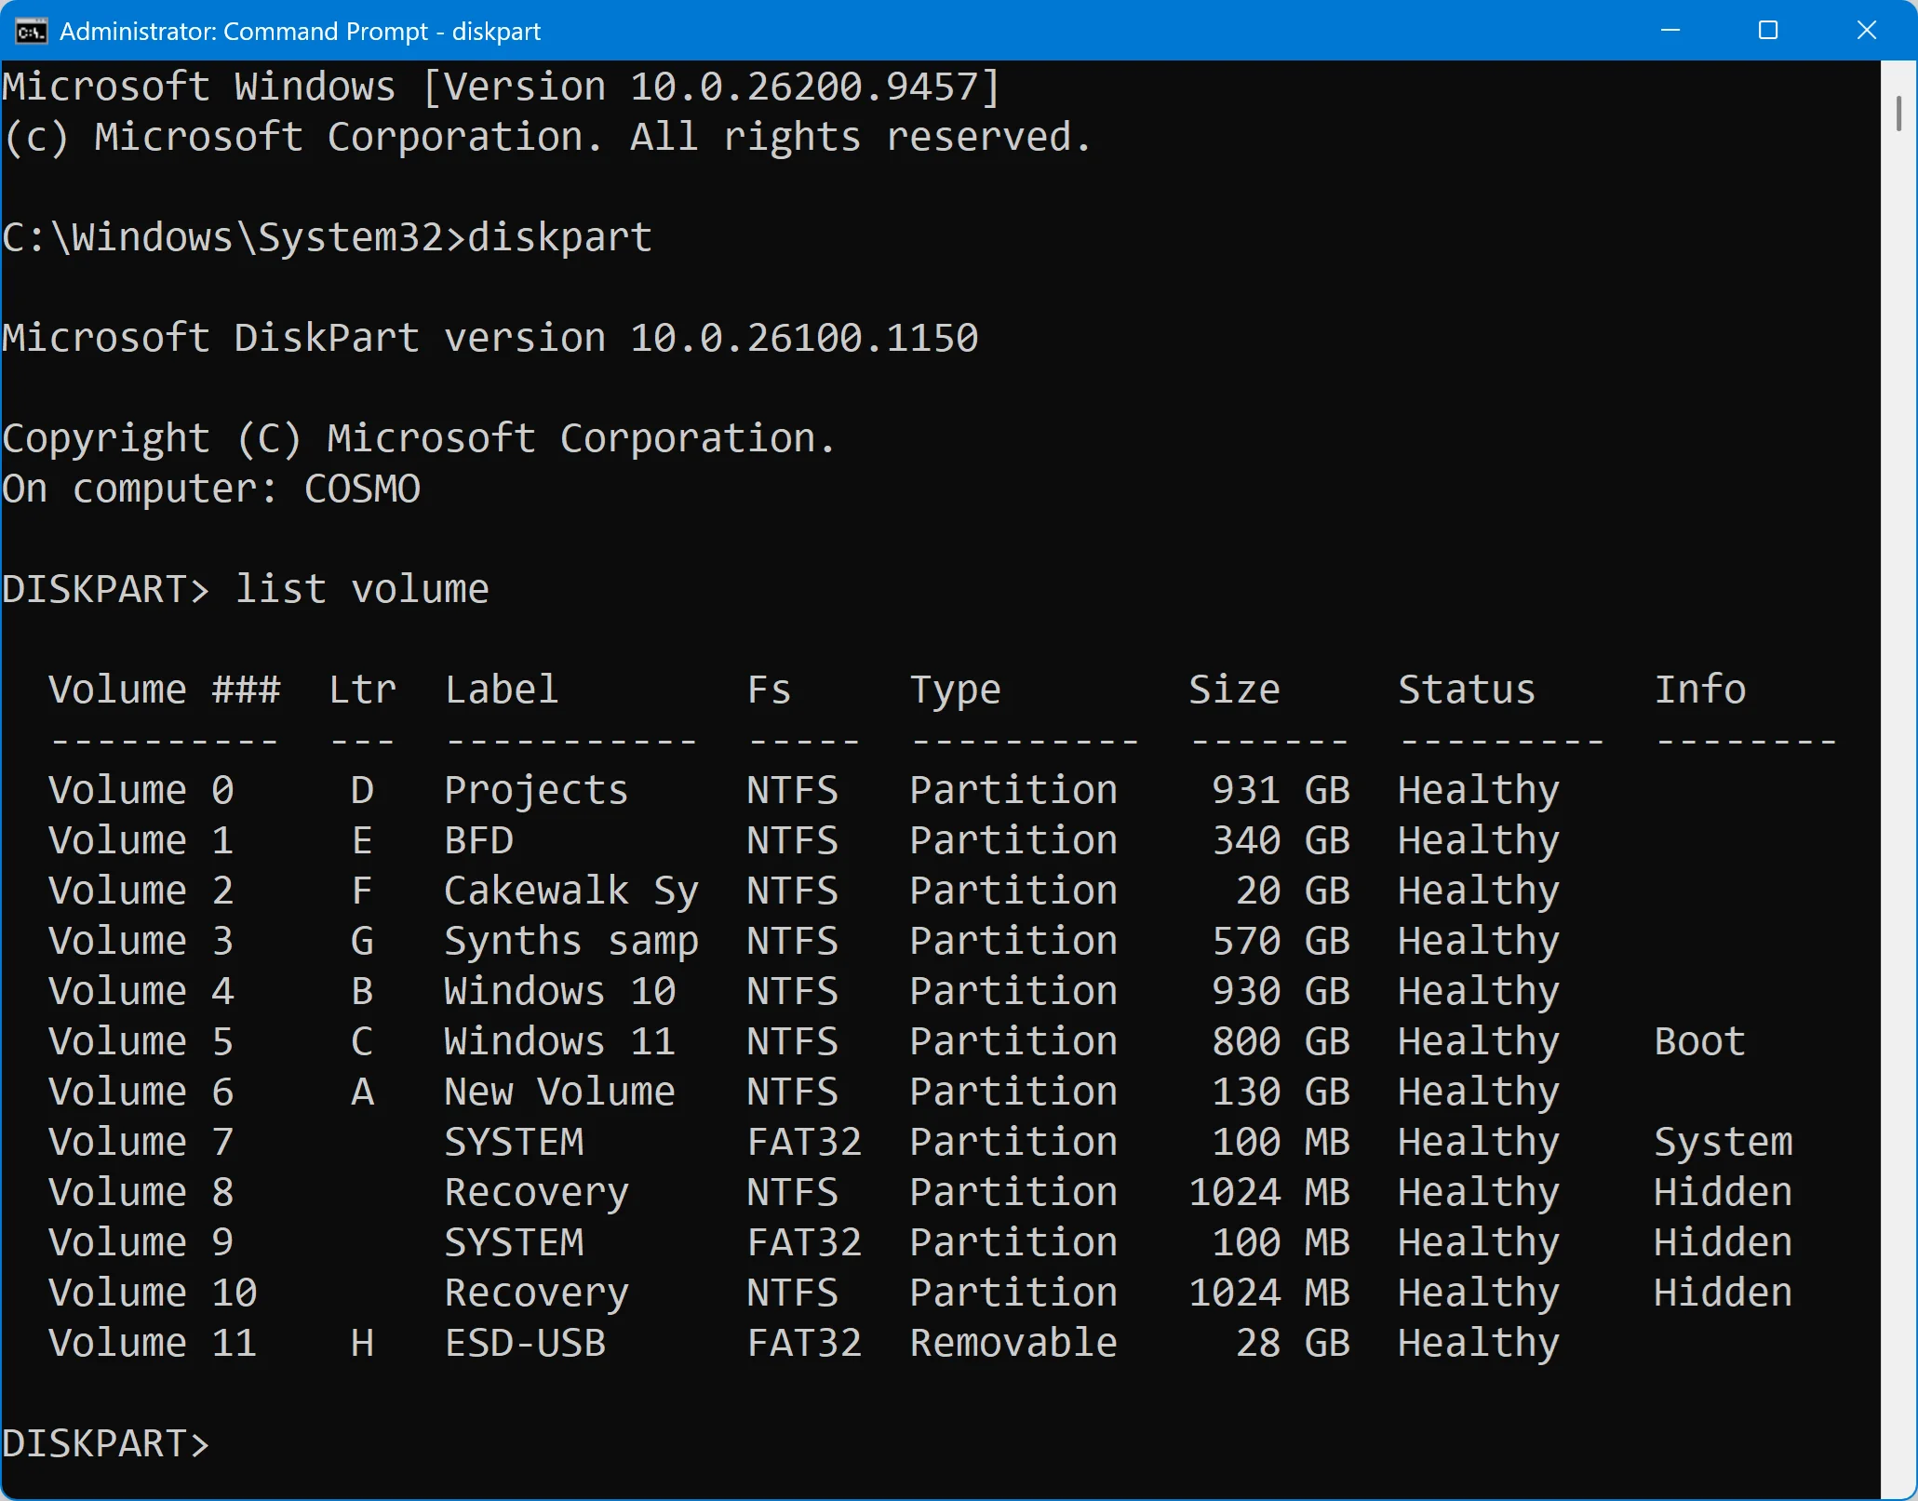Image resolution: width=1918 pixels, height=1501 pixels.
Task: Click the 'Projects' volume label
Action: click(536, 790)
